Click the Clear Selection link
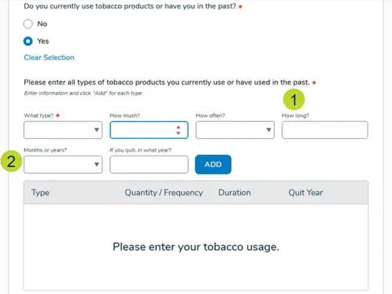Screen dimensions: 392x294 pos(49,57)
